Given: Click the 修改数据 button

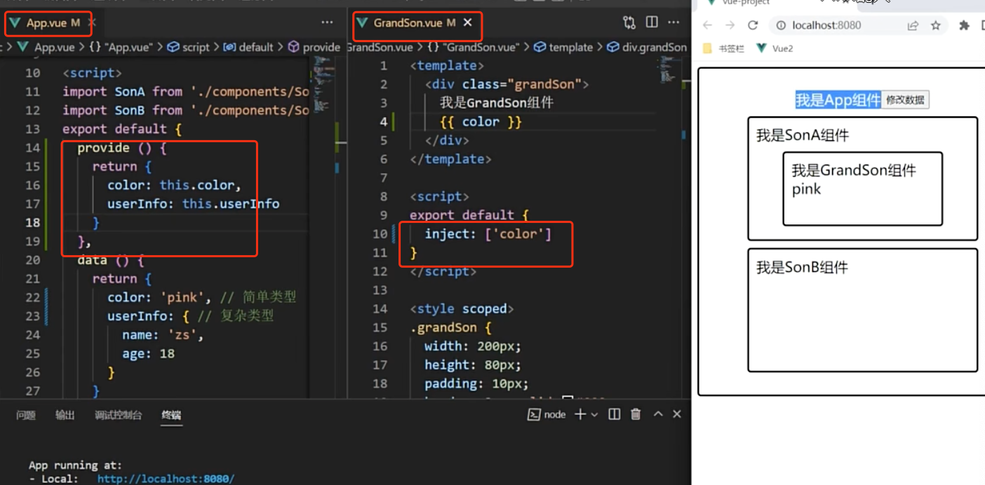Looking at the screenshot, I should click(x=905, y=100).
